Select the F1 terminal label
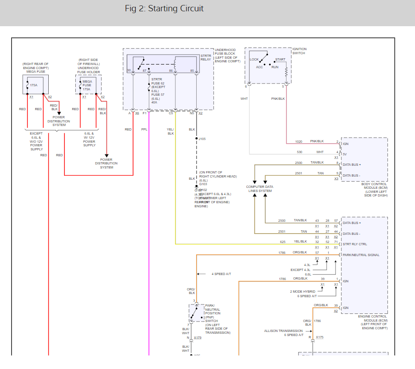This screenshot has width=415, height=369. [x=144, y=113]
